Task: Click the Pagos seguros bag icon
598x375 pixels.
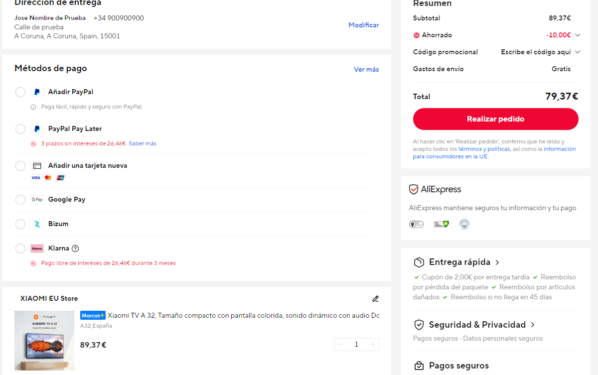Action: click(419, 366)
